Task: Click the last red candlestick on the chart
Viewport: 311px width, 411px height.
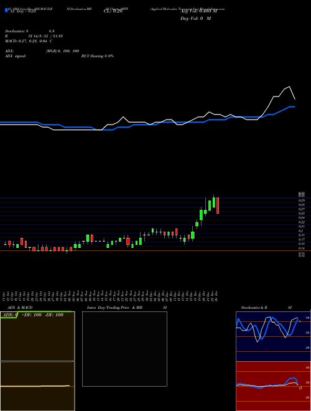Action: 218,205
